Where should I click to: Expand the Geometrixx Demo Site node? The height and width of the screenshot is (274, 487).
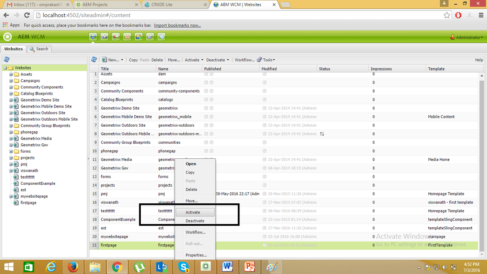(x=11, y=100)
